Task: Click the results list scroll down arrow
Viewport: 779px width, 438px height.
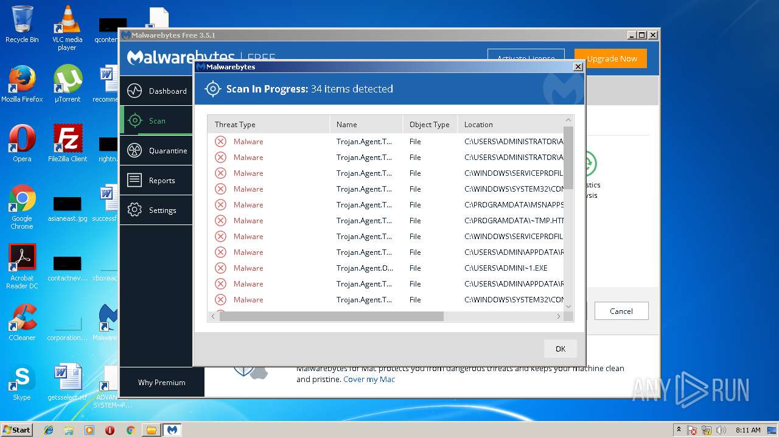Action: click(568, 306)
